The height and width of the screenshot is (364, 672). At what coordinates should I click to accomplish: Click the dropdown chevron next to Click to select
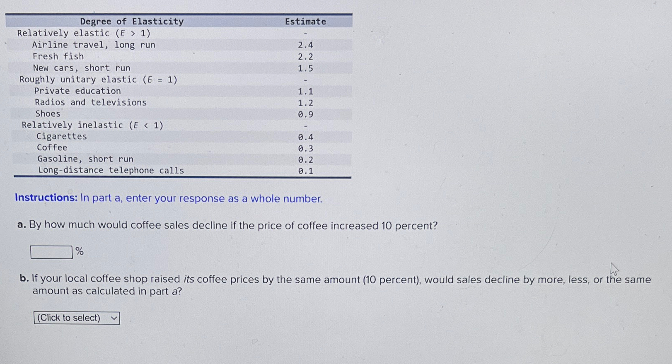pyautogui.click(x=113, y=318)
